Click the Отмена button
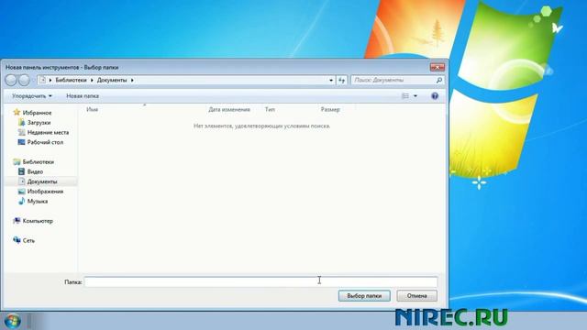This screenshot has height=330, width=587. 417,296
